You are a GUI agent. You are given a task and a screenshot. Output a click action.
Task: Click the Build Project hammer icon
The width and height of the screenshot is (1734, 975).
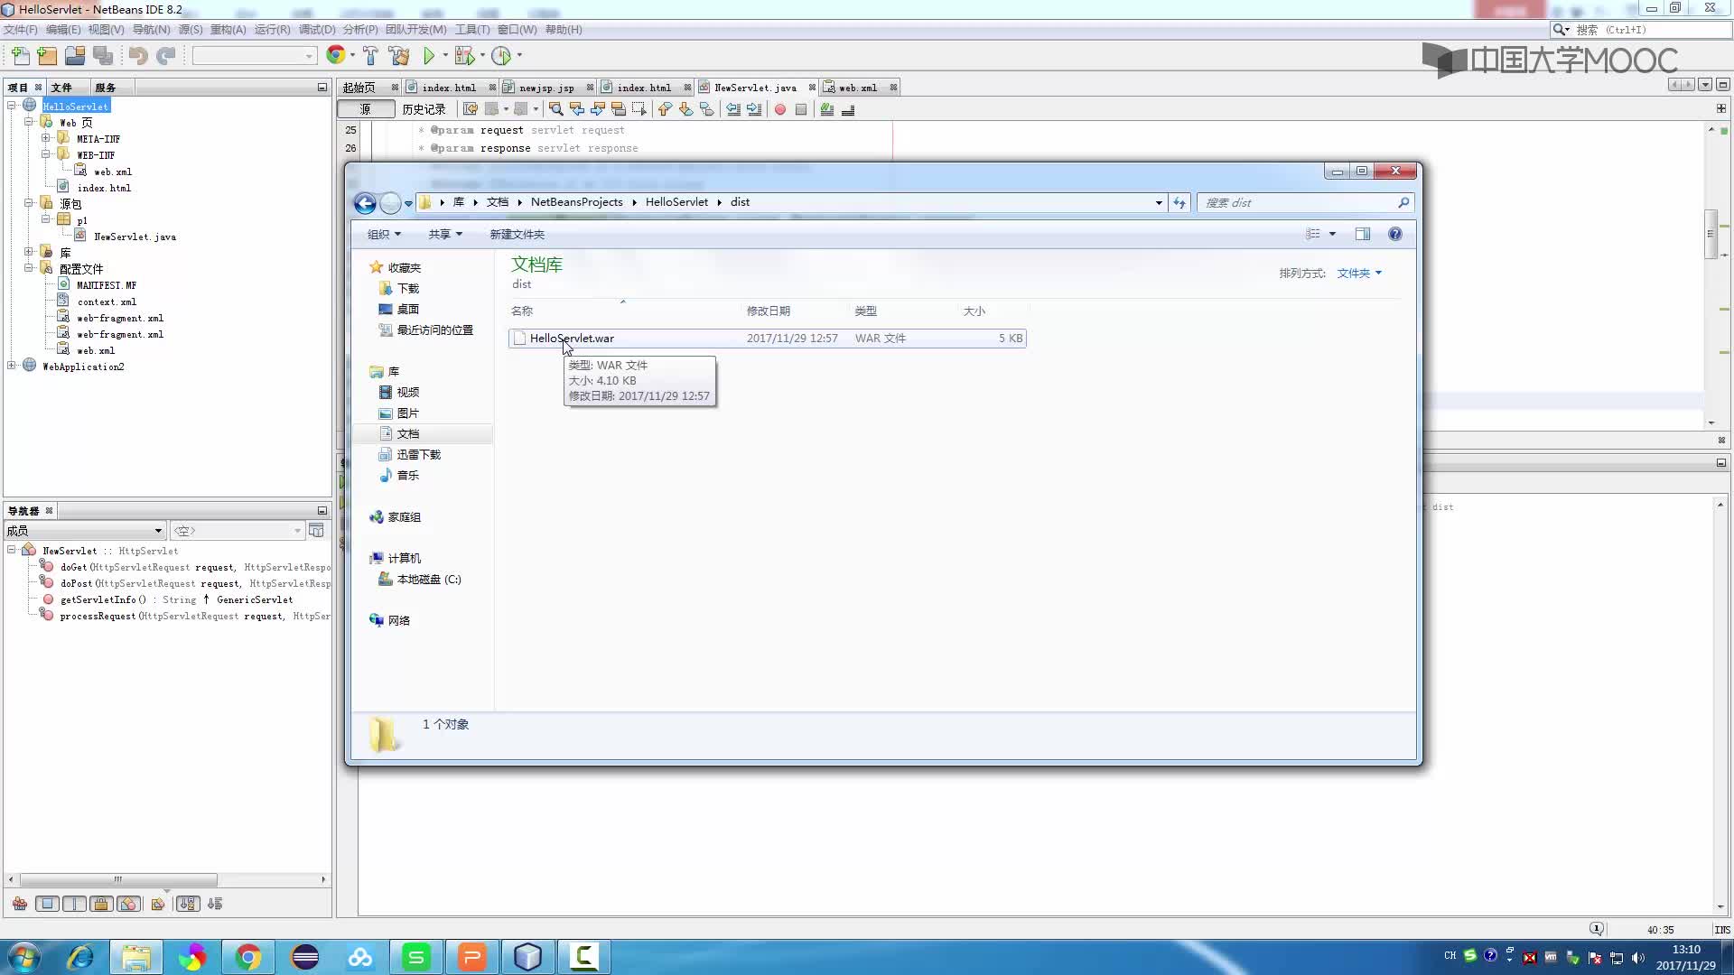point(370,56)
